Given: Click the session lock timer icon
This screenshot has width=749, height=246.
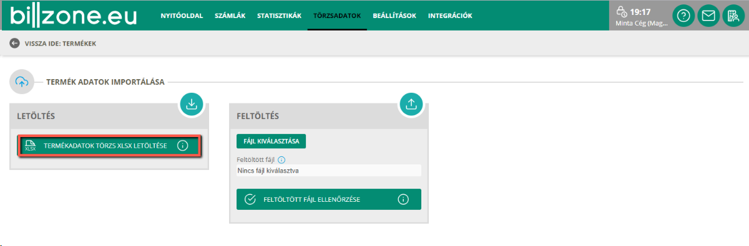Looking at the screenshot, I should point(621,11).
